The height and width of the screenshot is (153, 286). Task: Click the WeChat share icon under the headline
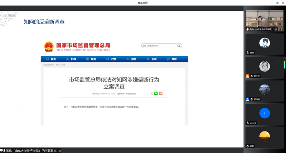(156, 93)
